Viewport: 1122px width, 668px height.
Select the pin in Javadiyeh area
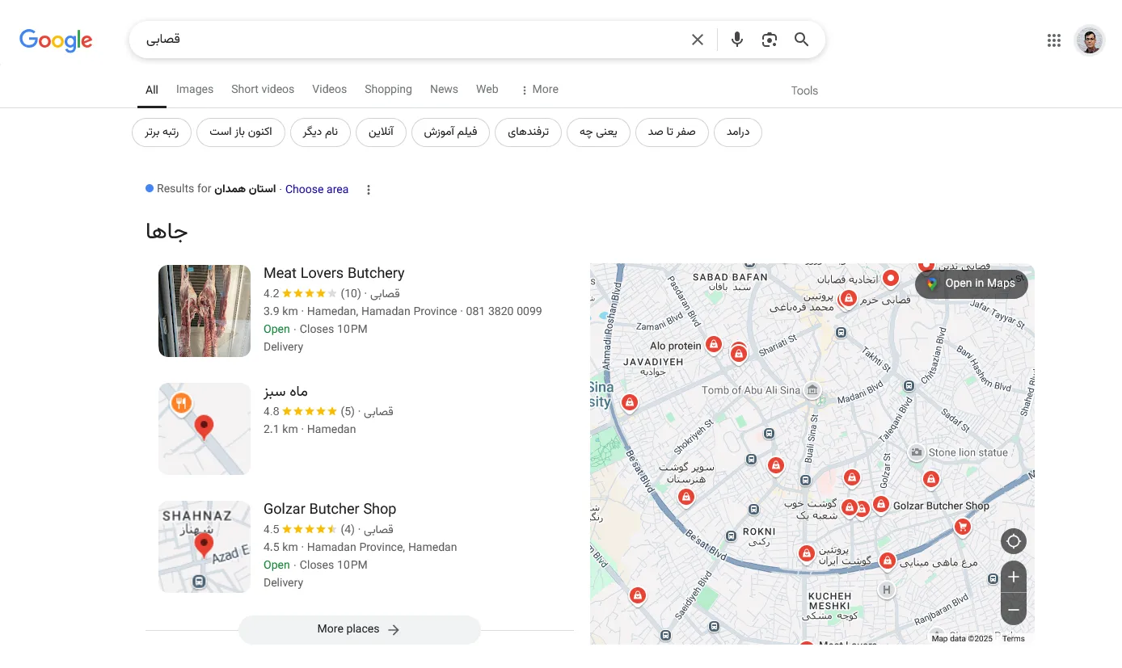[629, 402]
